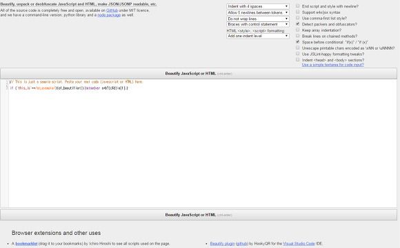This screenshot has height=248, width=400.
Task: Enable 'Support e4x/jsx syntax' checkbox
Action: click(x=297, y=12)
